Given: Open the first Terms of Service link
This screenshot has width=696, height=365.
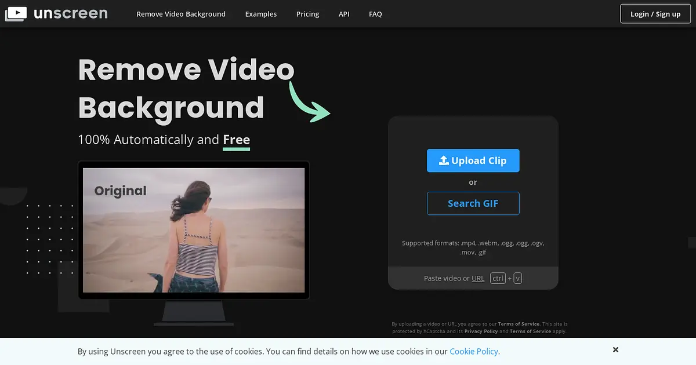Looking at the screenshot, I should [x=519, y=324].
